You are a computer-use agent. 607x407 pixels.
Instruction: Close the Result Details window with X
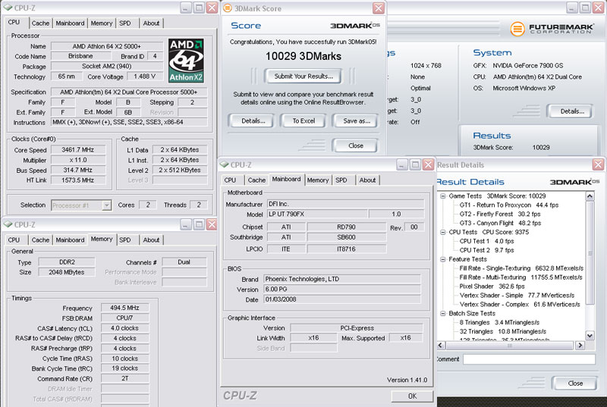598,164
